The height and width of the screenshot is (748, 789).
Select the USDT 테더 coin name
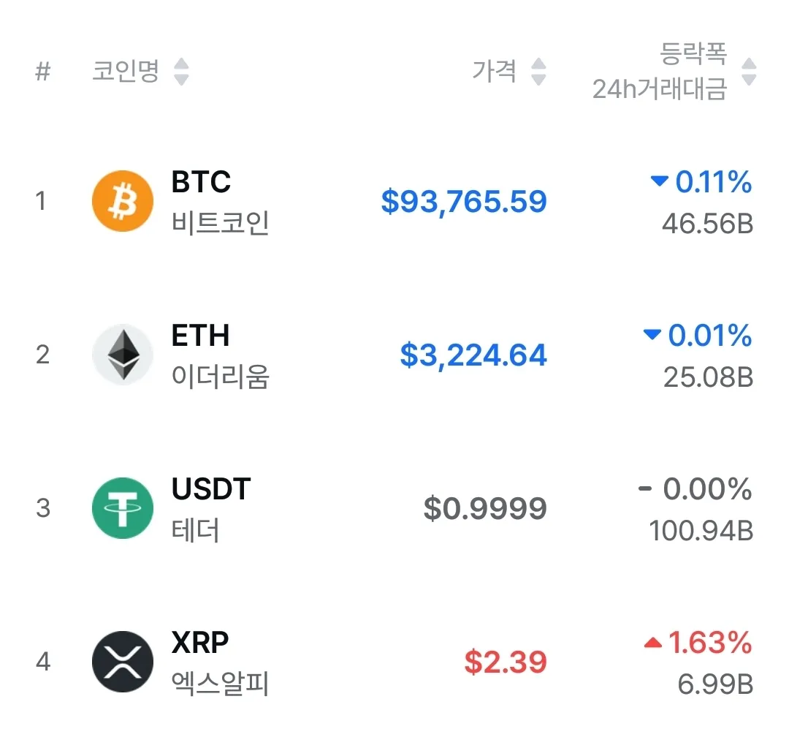click(x=210, y=509)
